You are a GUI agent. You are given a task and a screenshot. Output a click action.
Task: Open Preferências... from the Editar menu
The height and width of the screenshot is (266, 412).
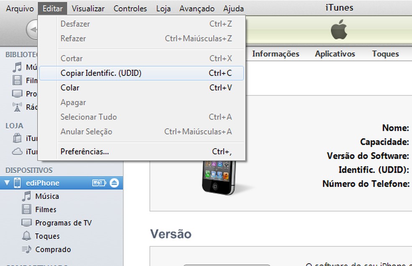142,151
